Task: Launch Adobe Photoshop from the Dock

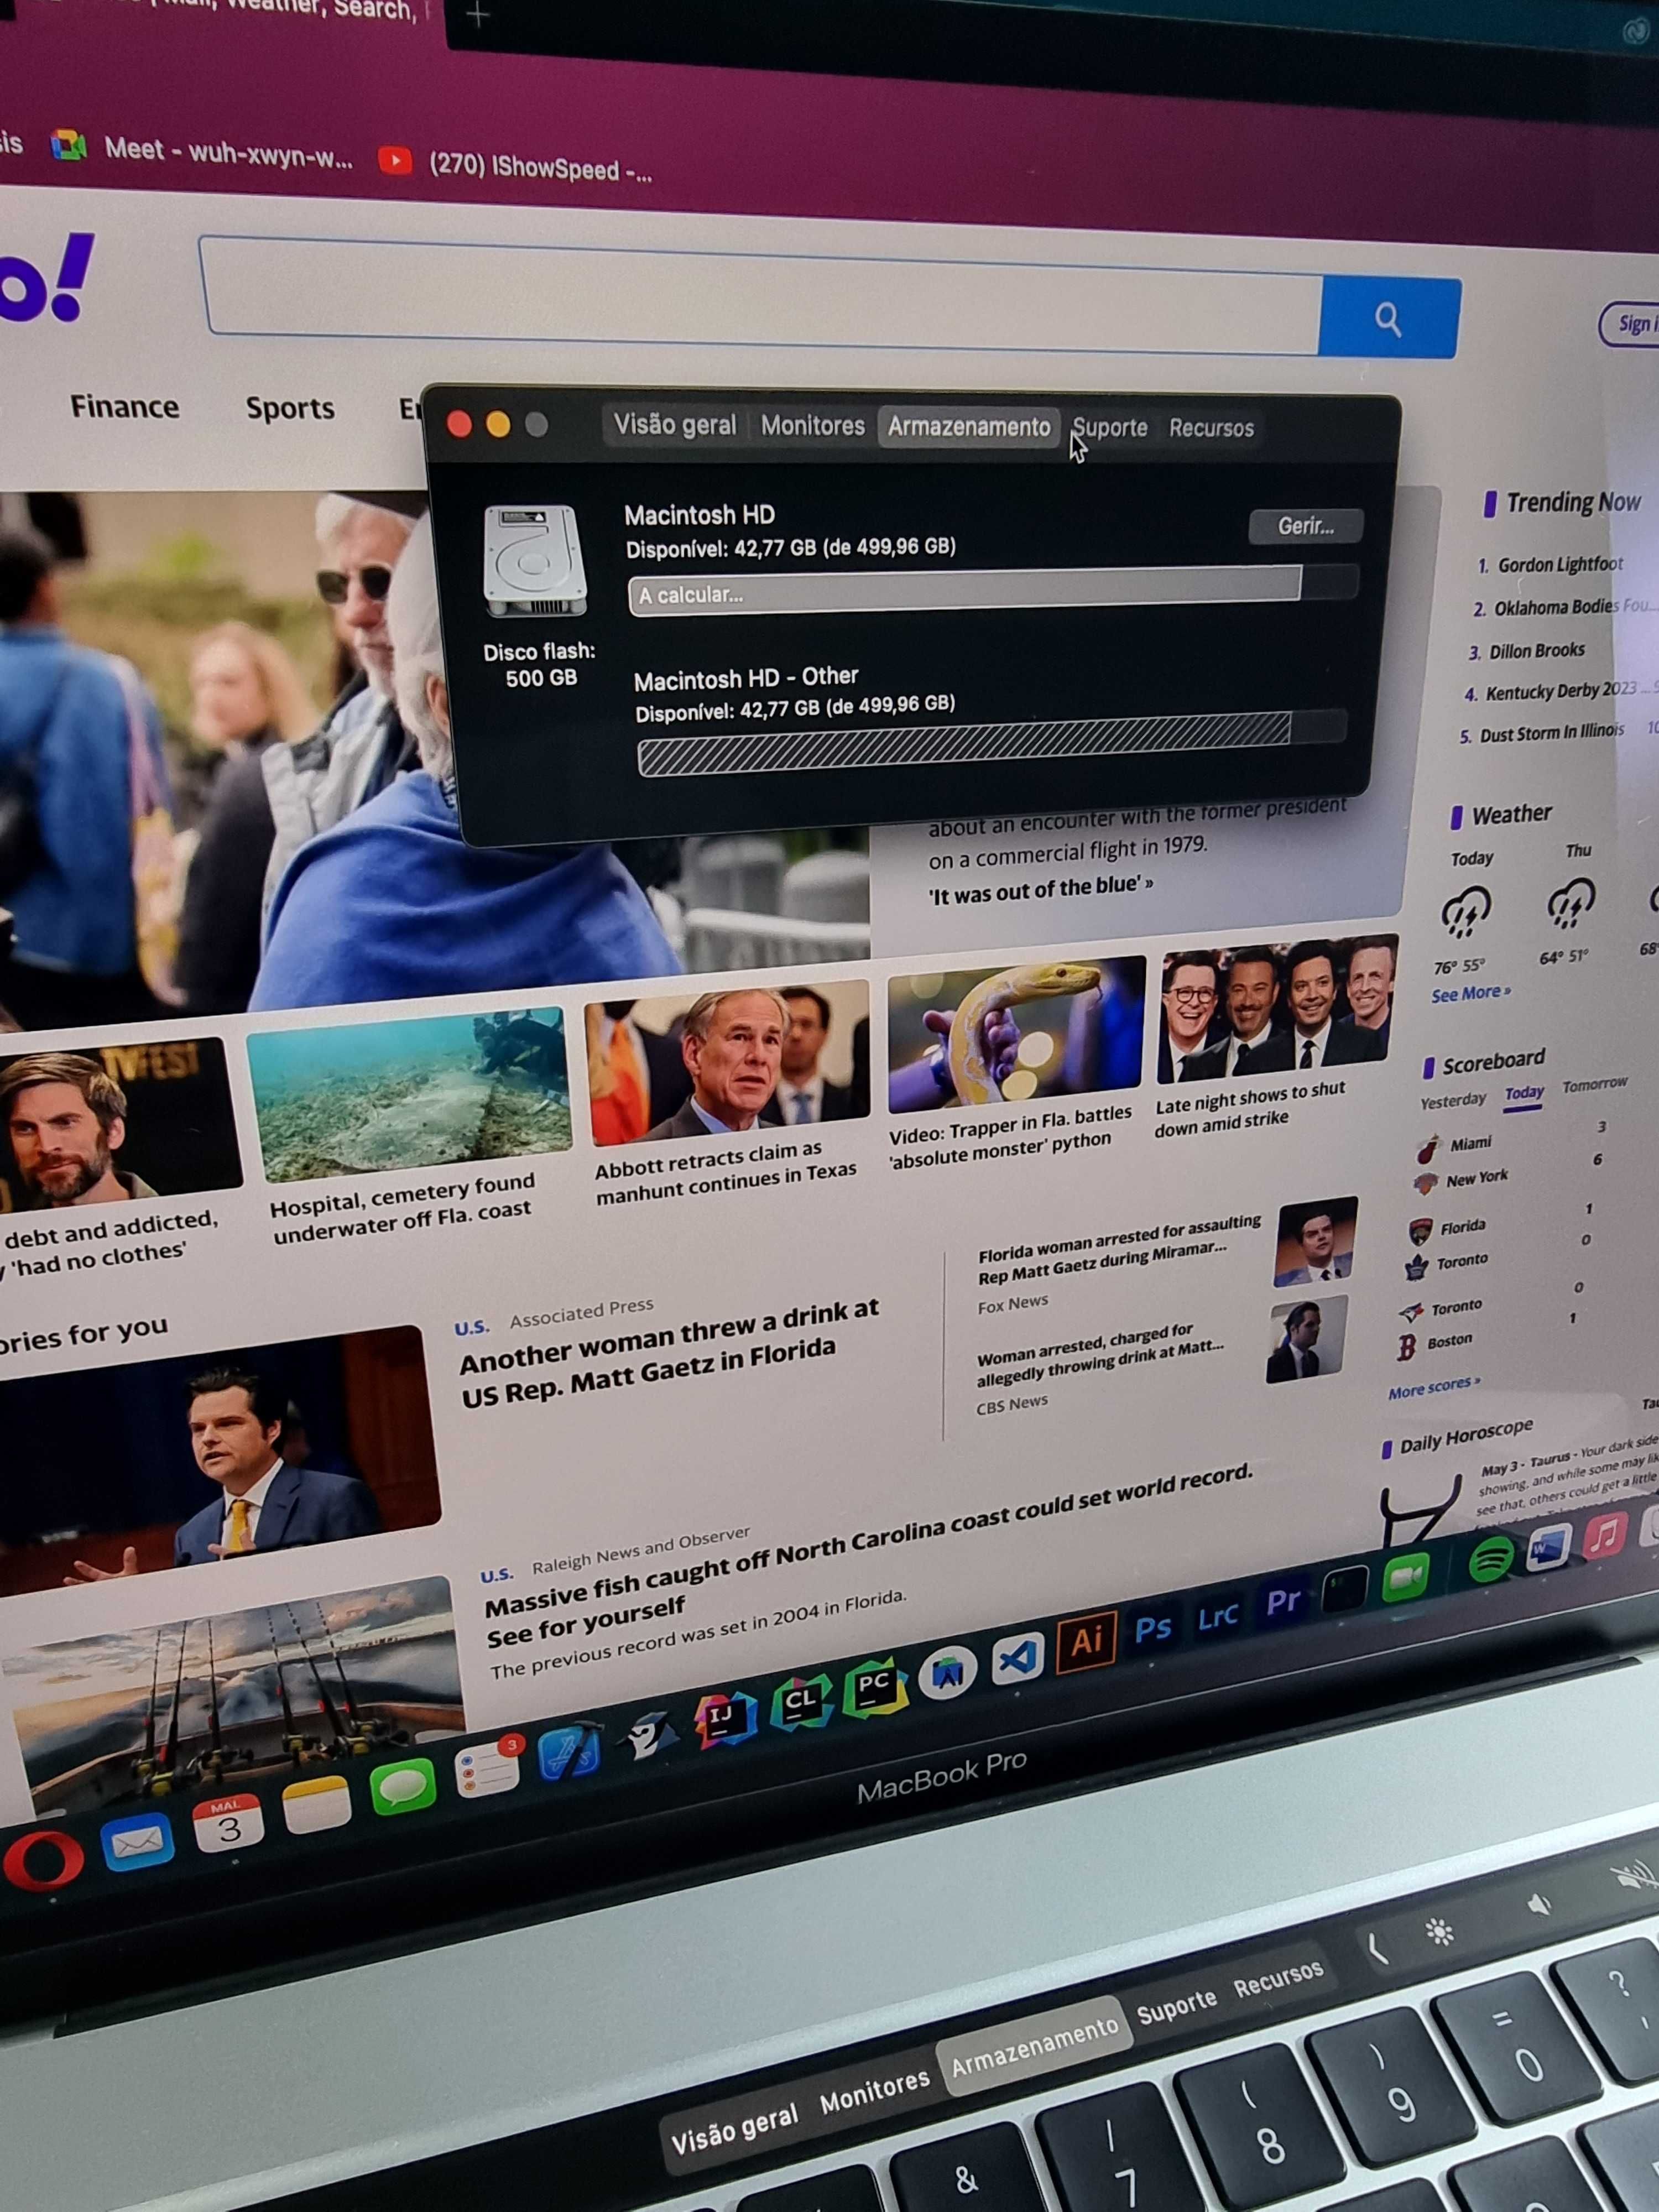Action: (1153, 1629)
